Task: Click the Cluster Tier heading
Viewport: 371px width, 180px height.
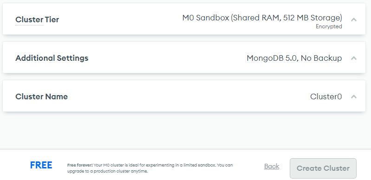Action: point(37,19)
